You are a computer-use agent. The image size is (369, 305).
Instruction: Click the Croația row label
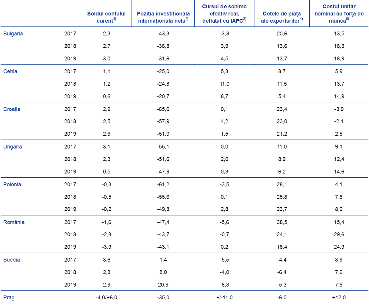coord(12,109)
